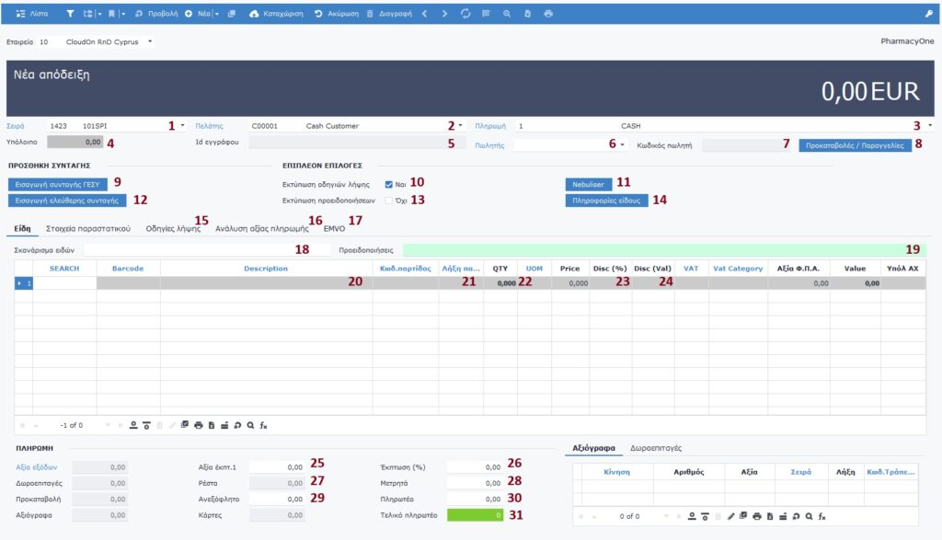The height and width of the screenshot is (540, 942).
Task: Click the green Τελικό πληρωτέο total field
Action: click(475, 515)
